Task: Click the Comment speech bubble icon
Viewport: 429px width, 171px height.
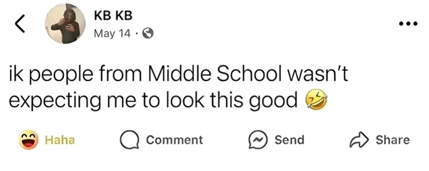Action: coord(130,140)
